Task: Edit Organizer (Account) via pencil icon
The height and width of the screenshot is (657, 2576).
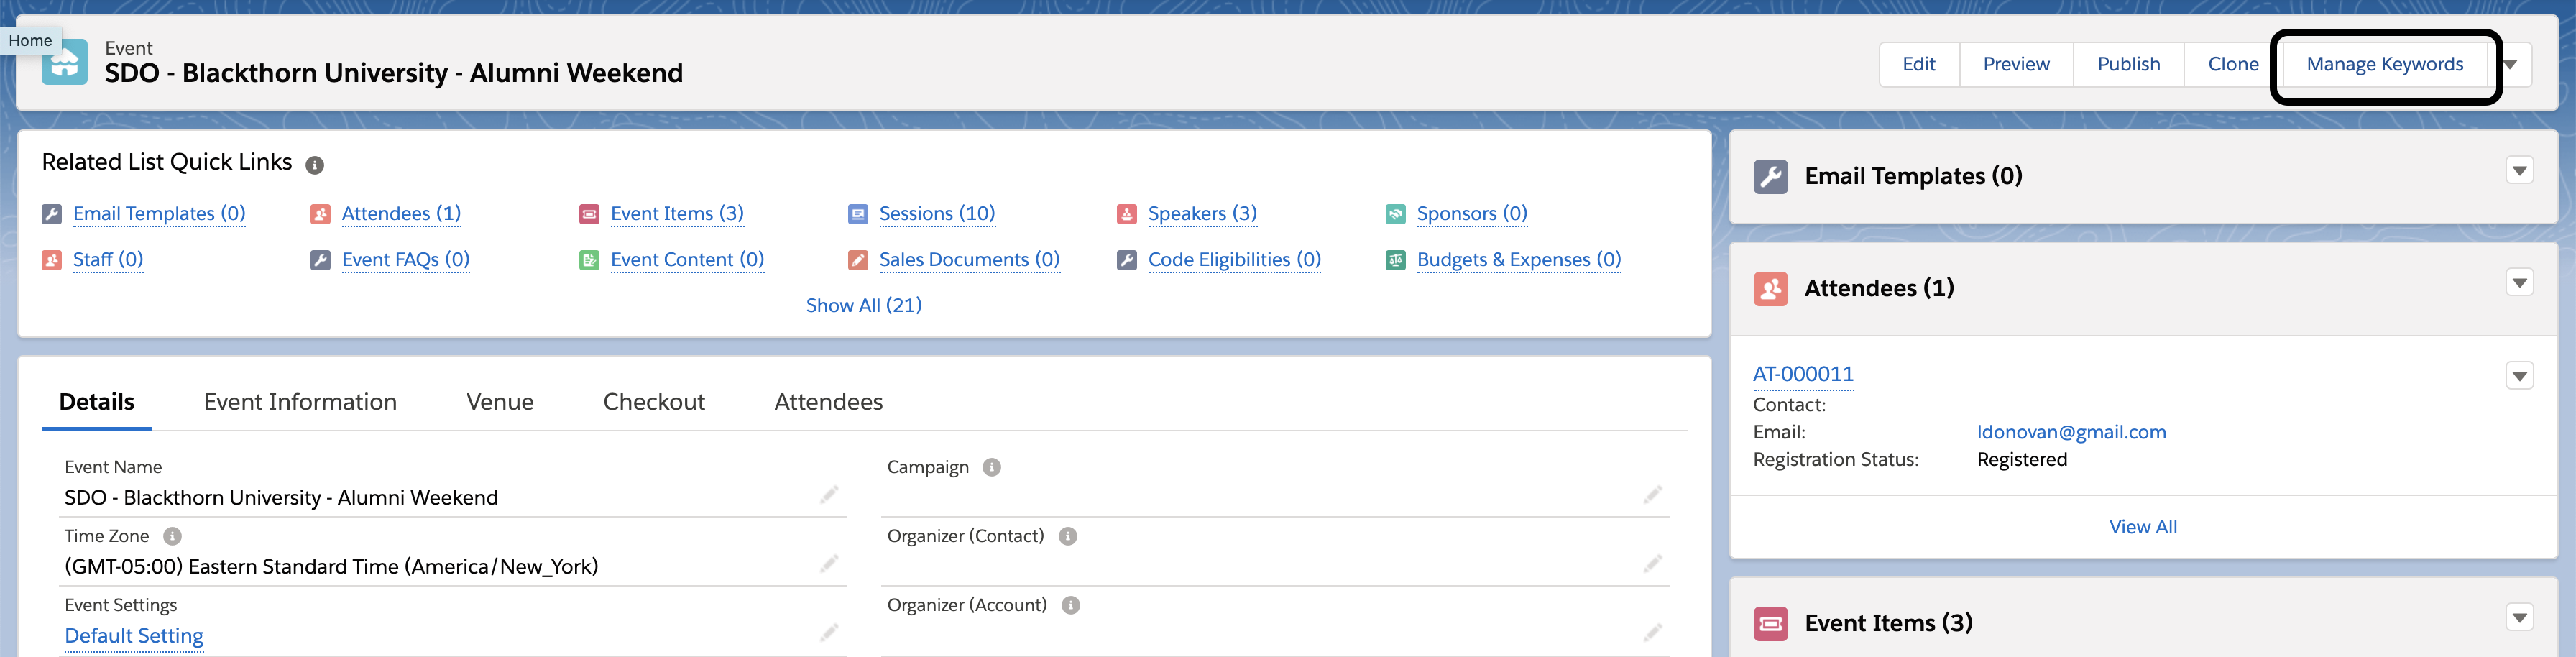Action: point(1653,633)
